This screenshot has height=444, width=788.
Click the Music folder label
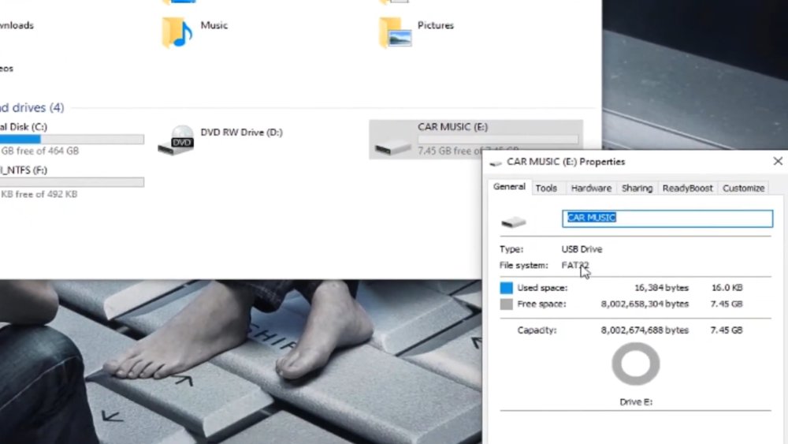(x=214, y=25)
